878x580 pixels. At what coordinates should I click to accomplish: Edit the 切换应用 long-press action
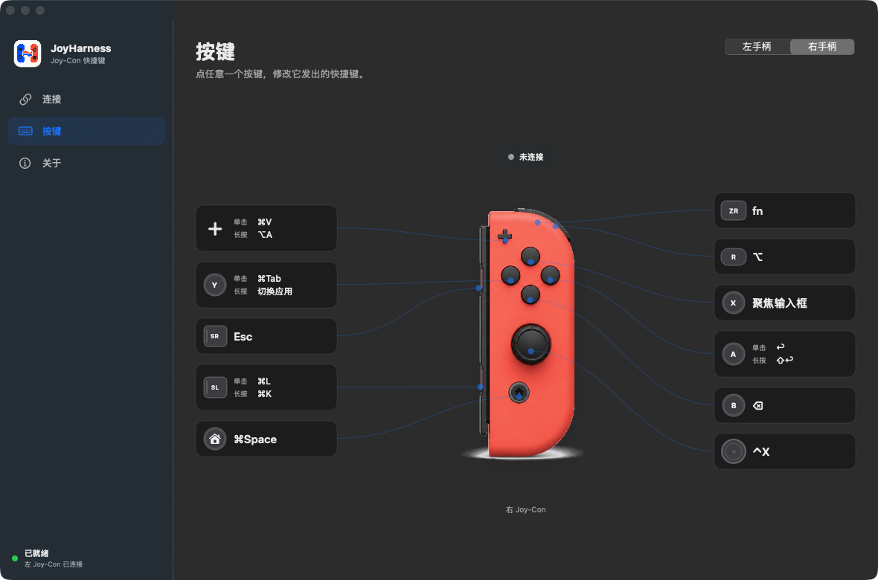pyautogui.click(x=275, y=291)
